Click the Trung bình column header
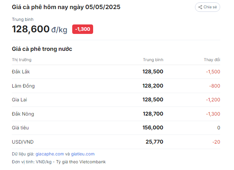234x170 pixels. (153, 60)
